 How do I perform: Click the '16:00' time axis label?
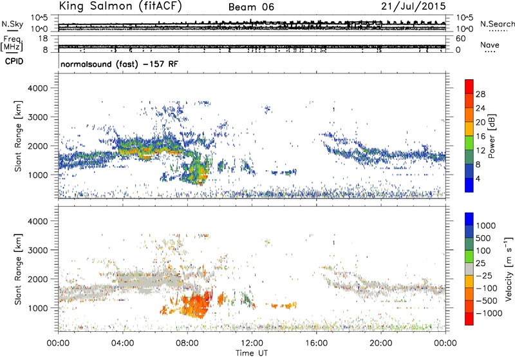316,343
